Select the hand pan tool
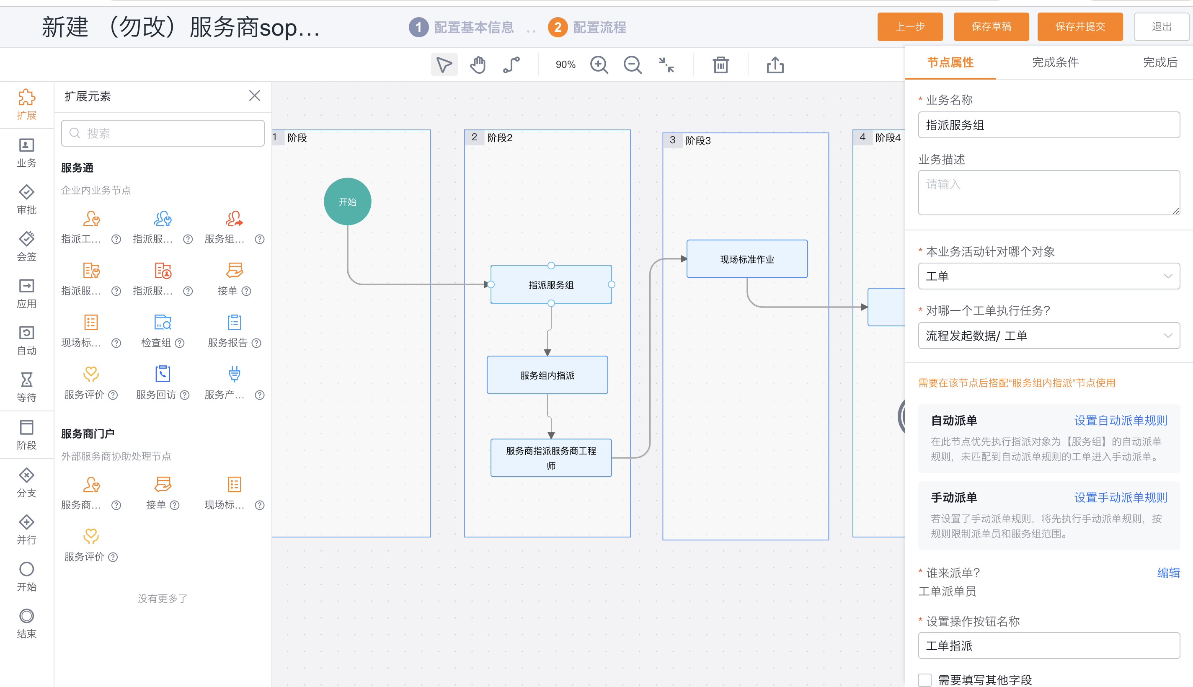The image size is (1193, 687). 478,65
